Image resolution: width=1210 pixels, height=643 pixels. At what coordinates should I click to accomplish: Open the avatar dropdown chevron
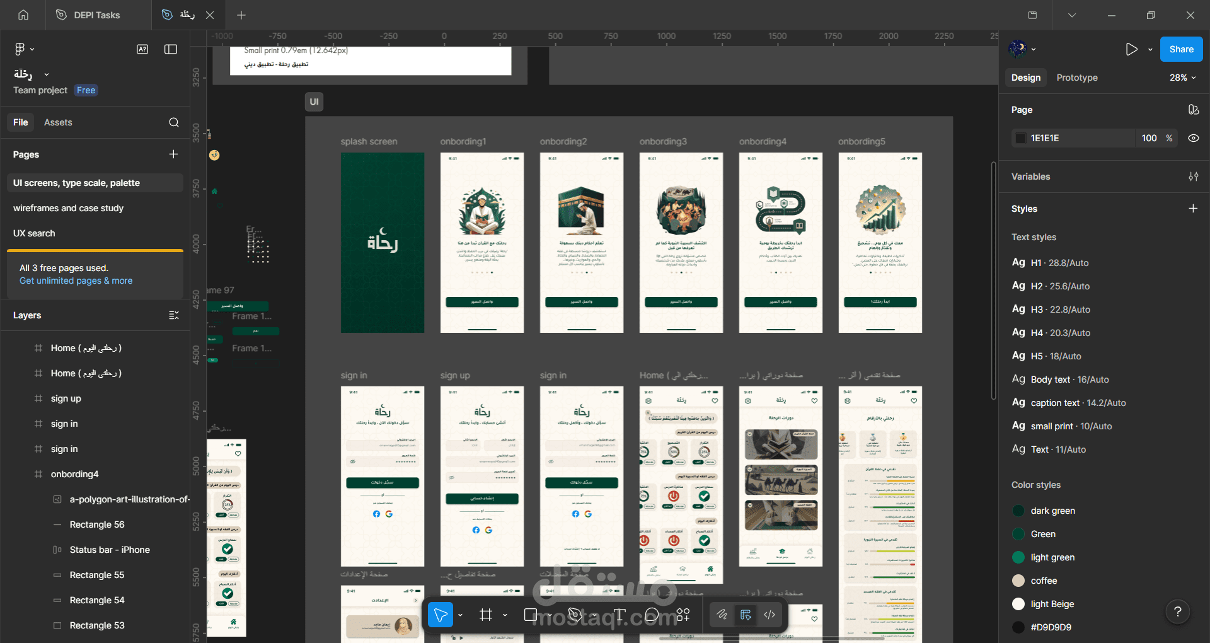point(1034,49)
